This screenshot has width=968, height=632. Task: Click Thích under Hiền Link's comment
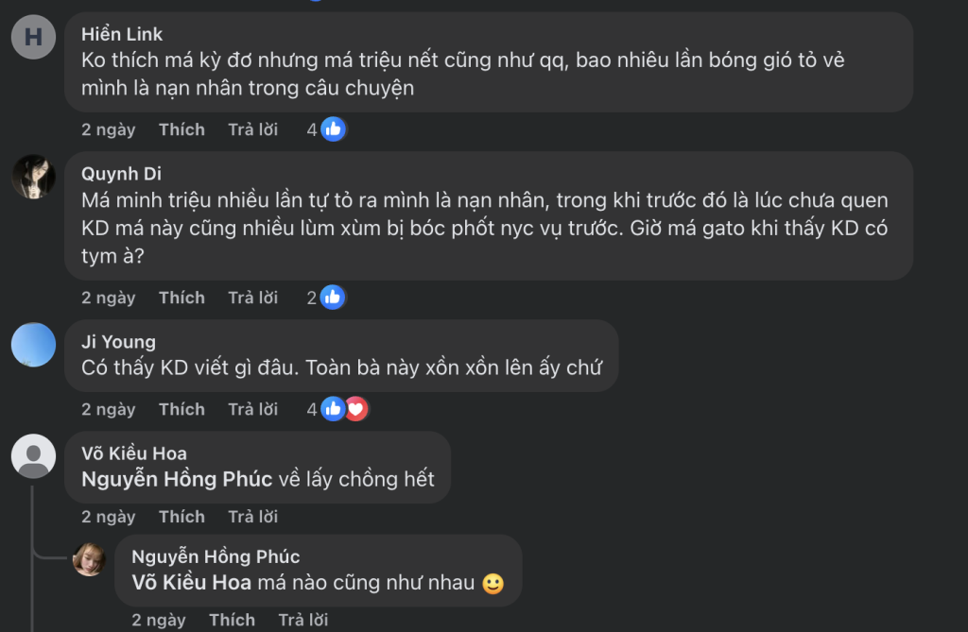[x=181, y=129]
